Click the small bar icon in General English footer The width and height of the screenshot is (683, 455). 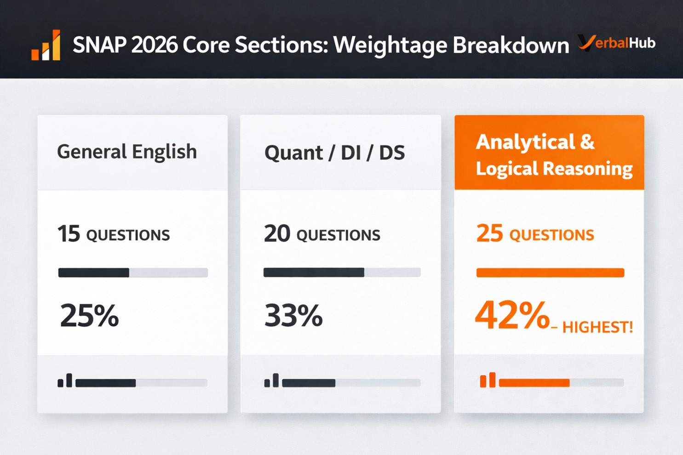[65, 381]
